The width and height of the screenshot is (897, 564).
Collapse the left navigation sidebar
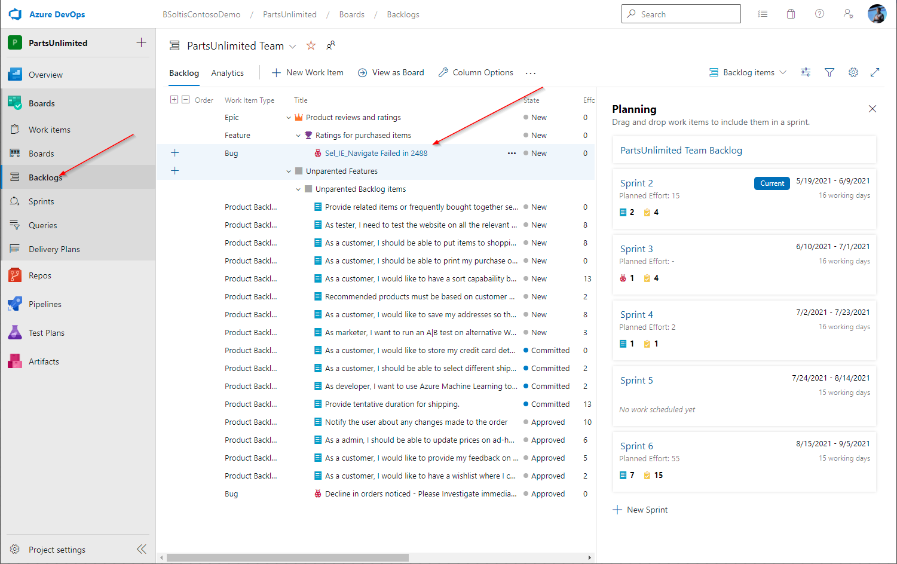click(142, 549)
